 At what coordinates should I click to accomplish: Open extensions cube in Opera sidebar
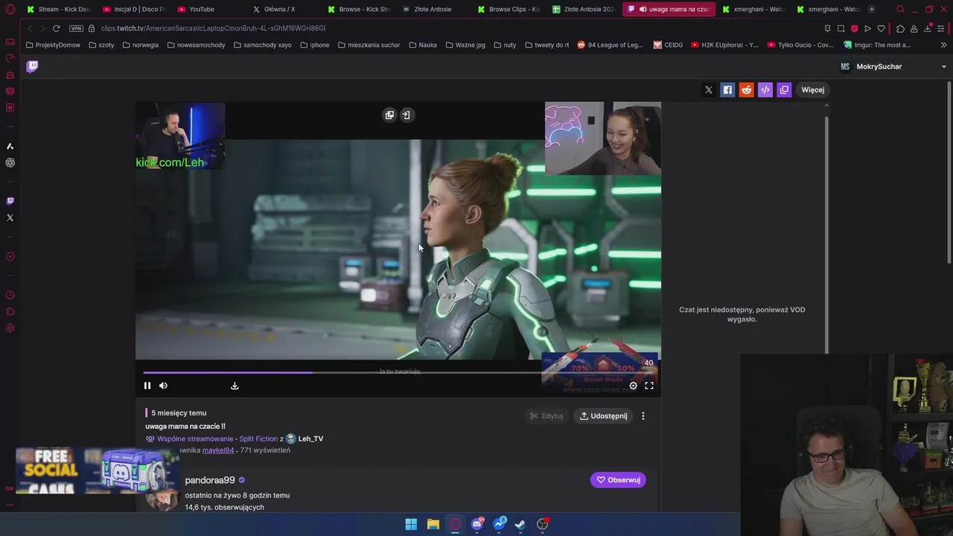(x=10, y=311)
